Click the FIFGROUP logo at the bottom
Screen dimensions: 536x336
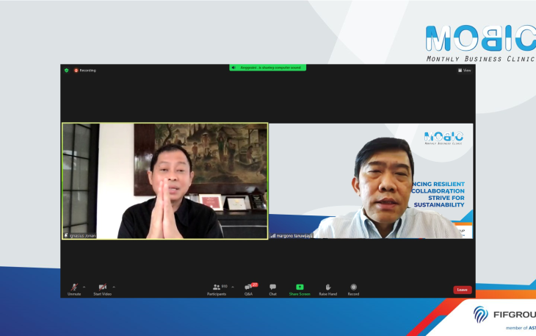(504, 315)
